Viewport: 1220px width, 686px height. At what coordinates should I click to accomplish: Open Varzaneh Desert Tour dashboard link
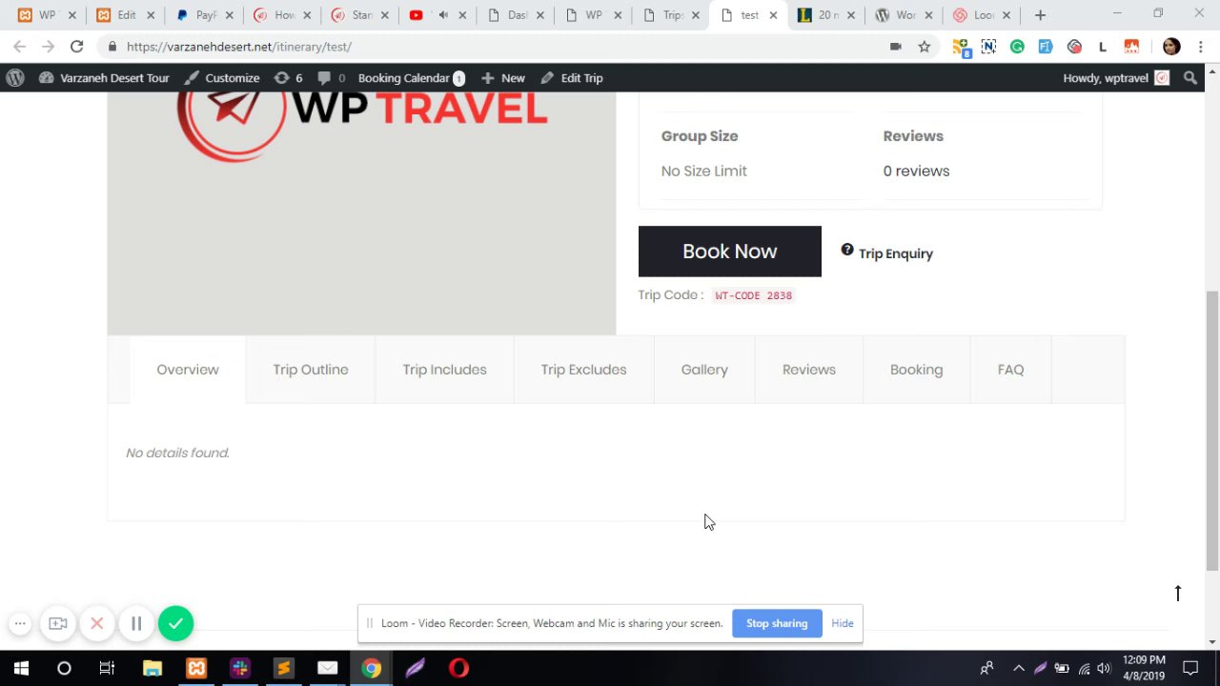(104, 78)
